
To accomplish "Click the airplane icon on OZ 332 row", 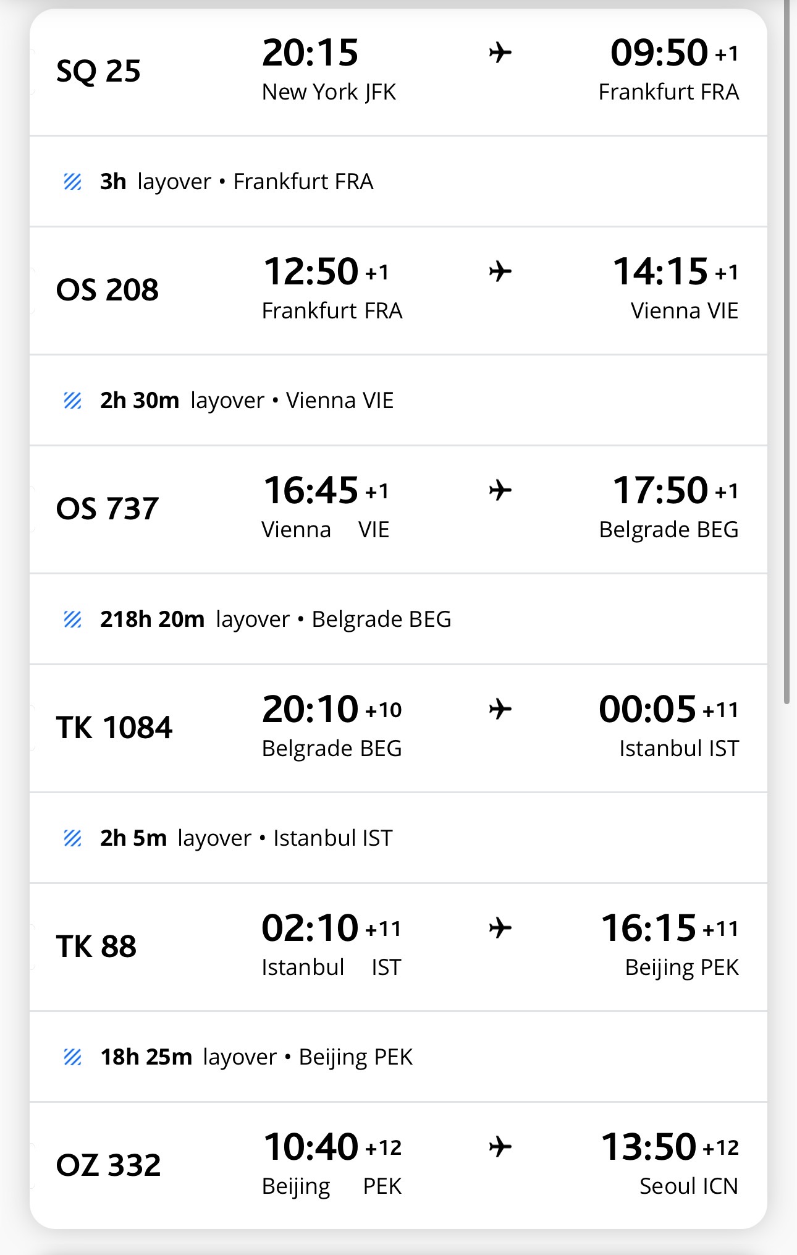I will click(x=500, y=1147).
